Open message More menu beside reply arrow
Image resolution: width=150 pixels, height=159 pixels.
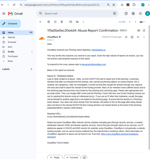click(144, 37)
